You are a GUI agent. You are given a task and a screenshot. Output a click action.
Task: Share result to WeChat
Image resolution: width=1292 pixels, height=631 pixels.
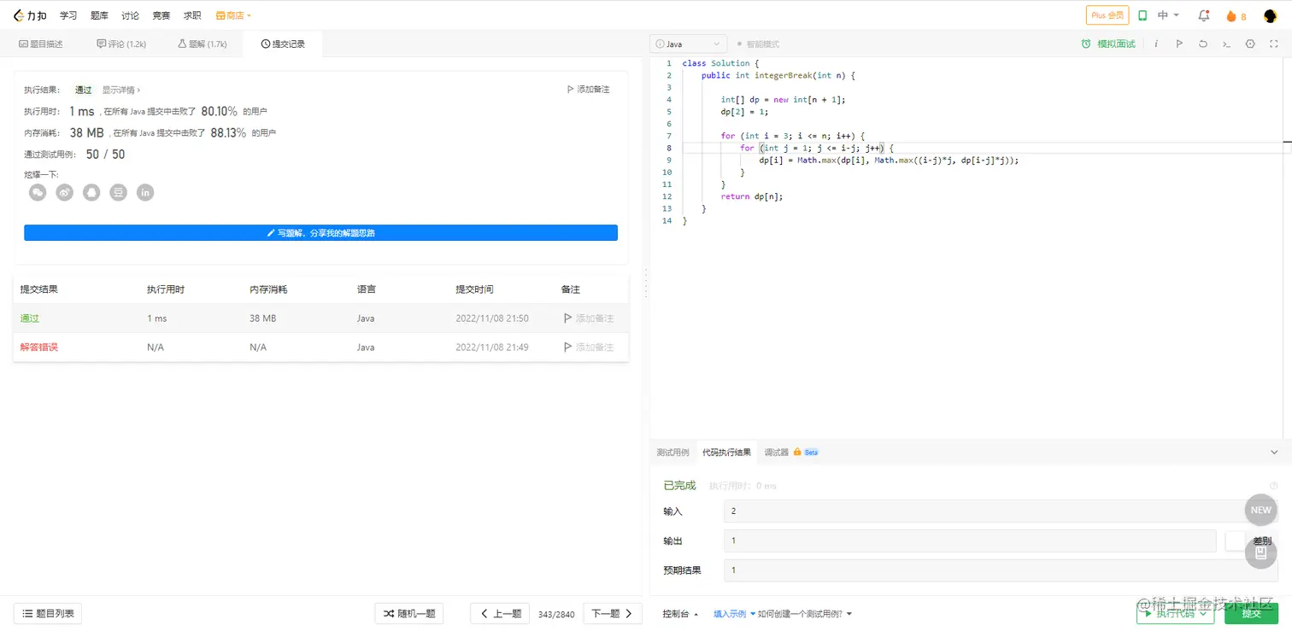click(38, 192)
